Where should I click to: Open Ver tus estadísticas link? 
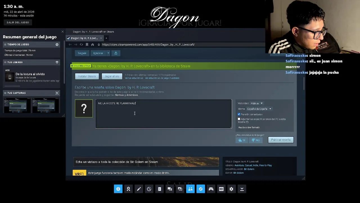click(134, 78)
